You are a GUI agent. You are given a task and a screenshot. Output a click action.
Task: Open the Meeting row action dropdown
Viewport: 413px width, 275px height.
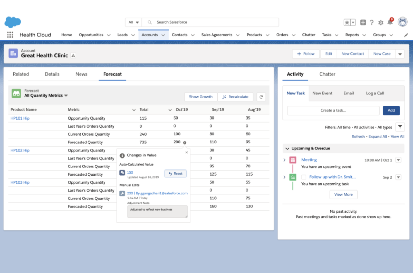[398, 160]
